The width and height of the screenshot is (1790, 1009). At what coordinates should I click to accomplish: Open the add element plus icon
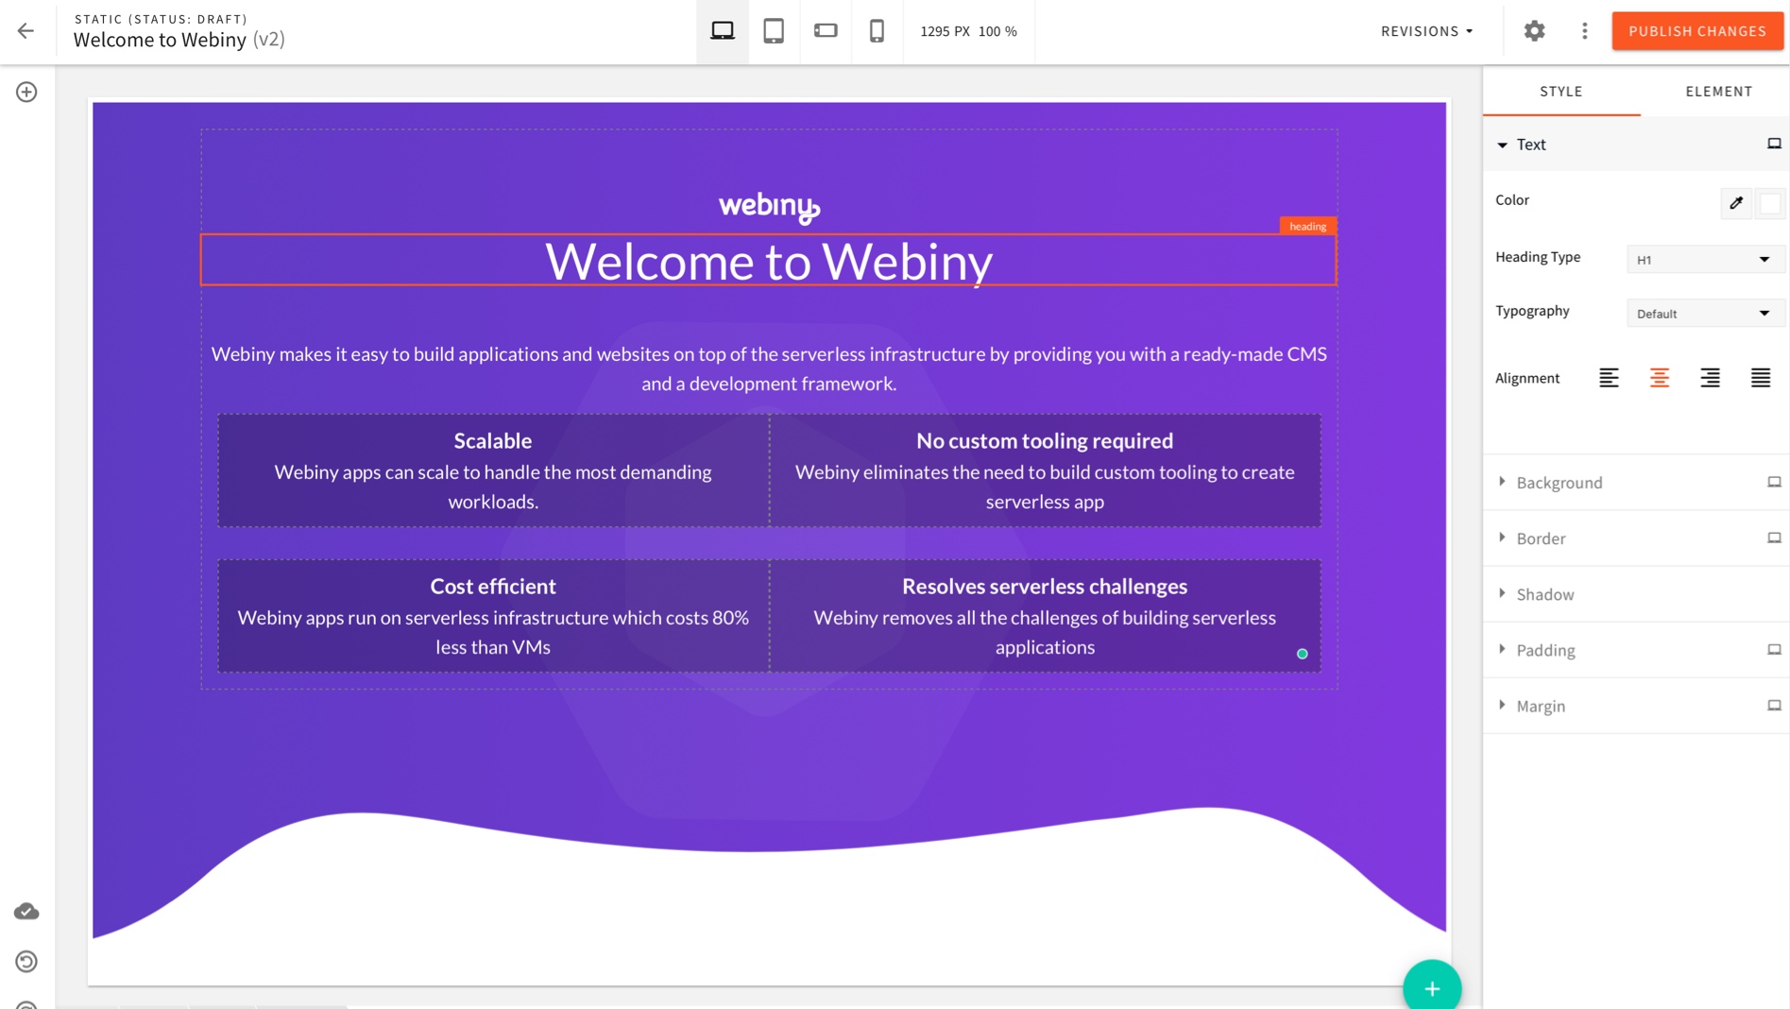(x=26, y=92)
